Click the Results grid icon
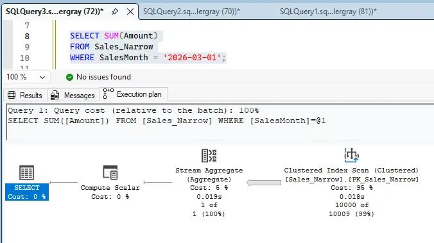This screenshot has width=434, height=243. pos(12,95)
